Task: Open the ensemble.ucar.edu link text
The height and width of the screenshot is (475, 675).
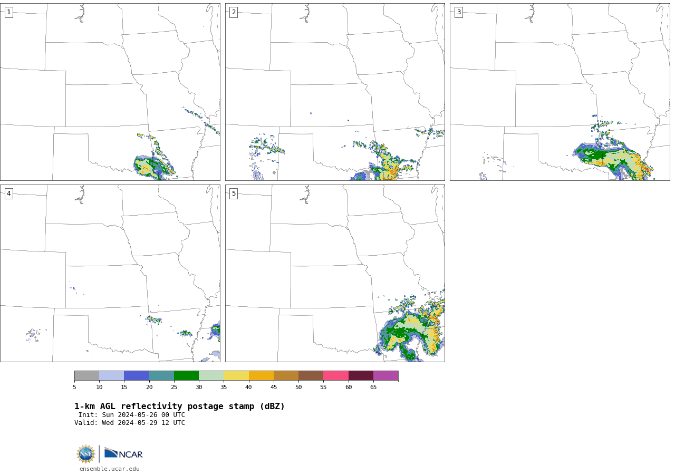Action: pyautogui.click(x=110, y=469)
